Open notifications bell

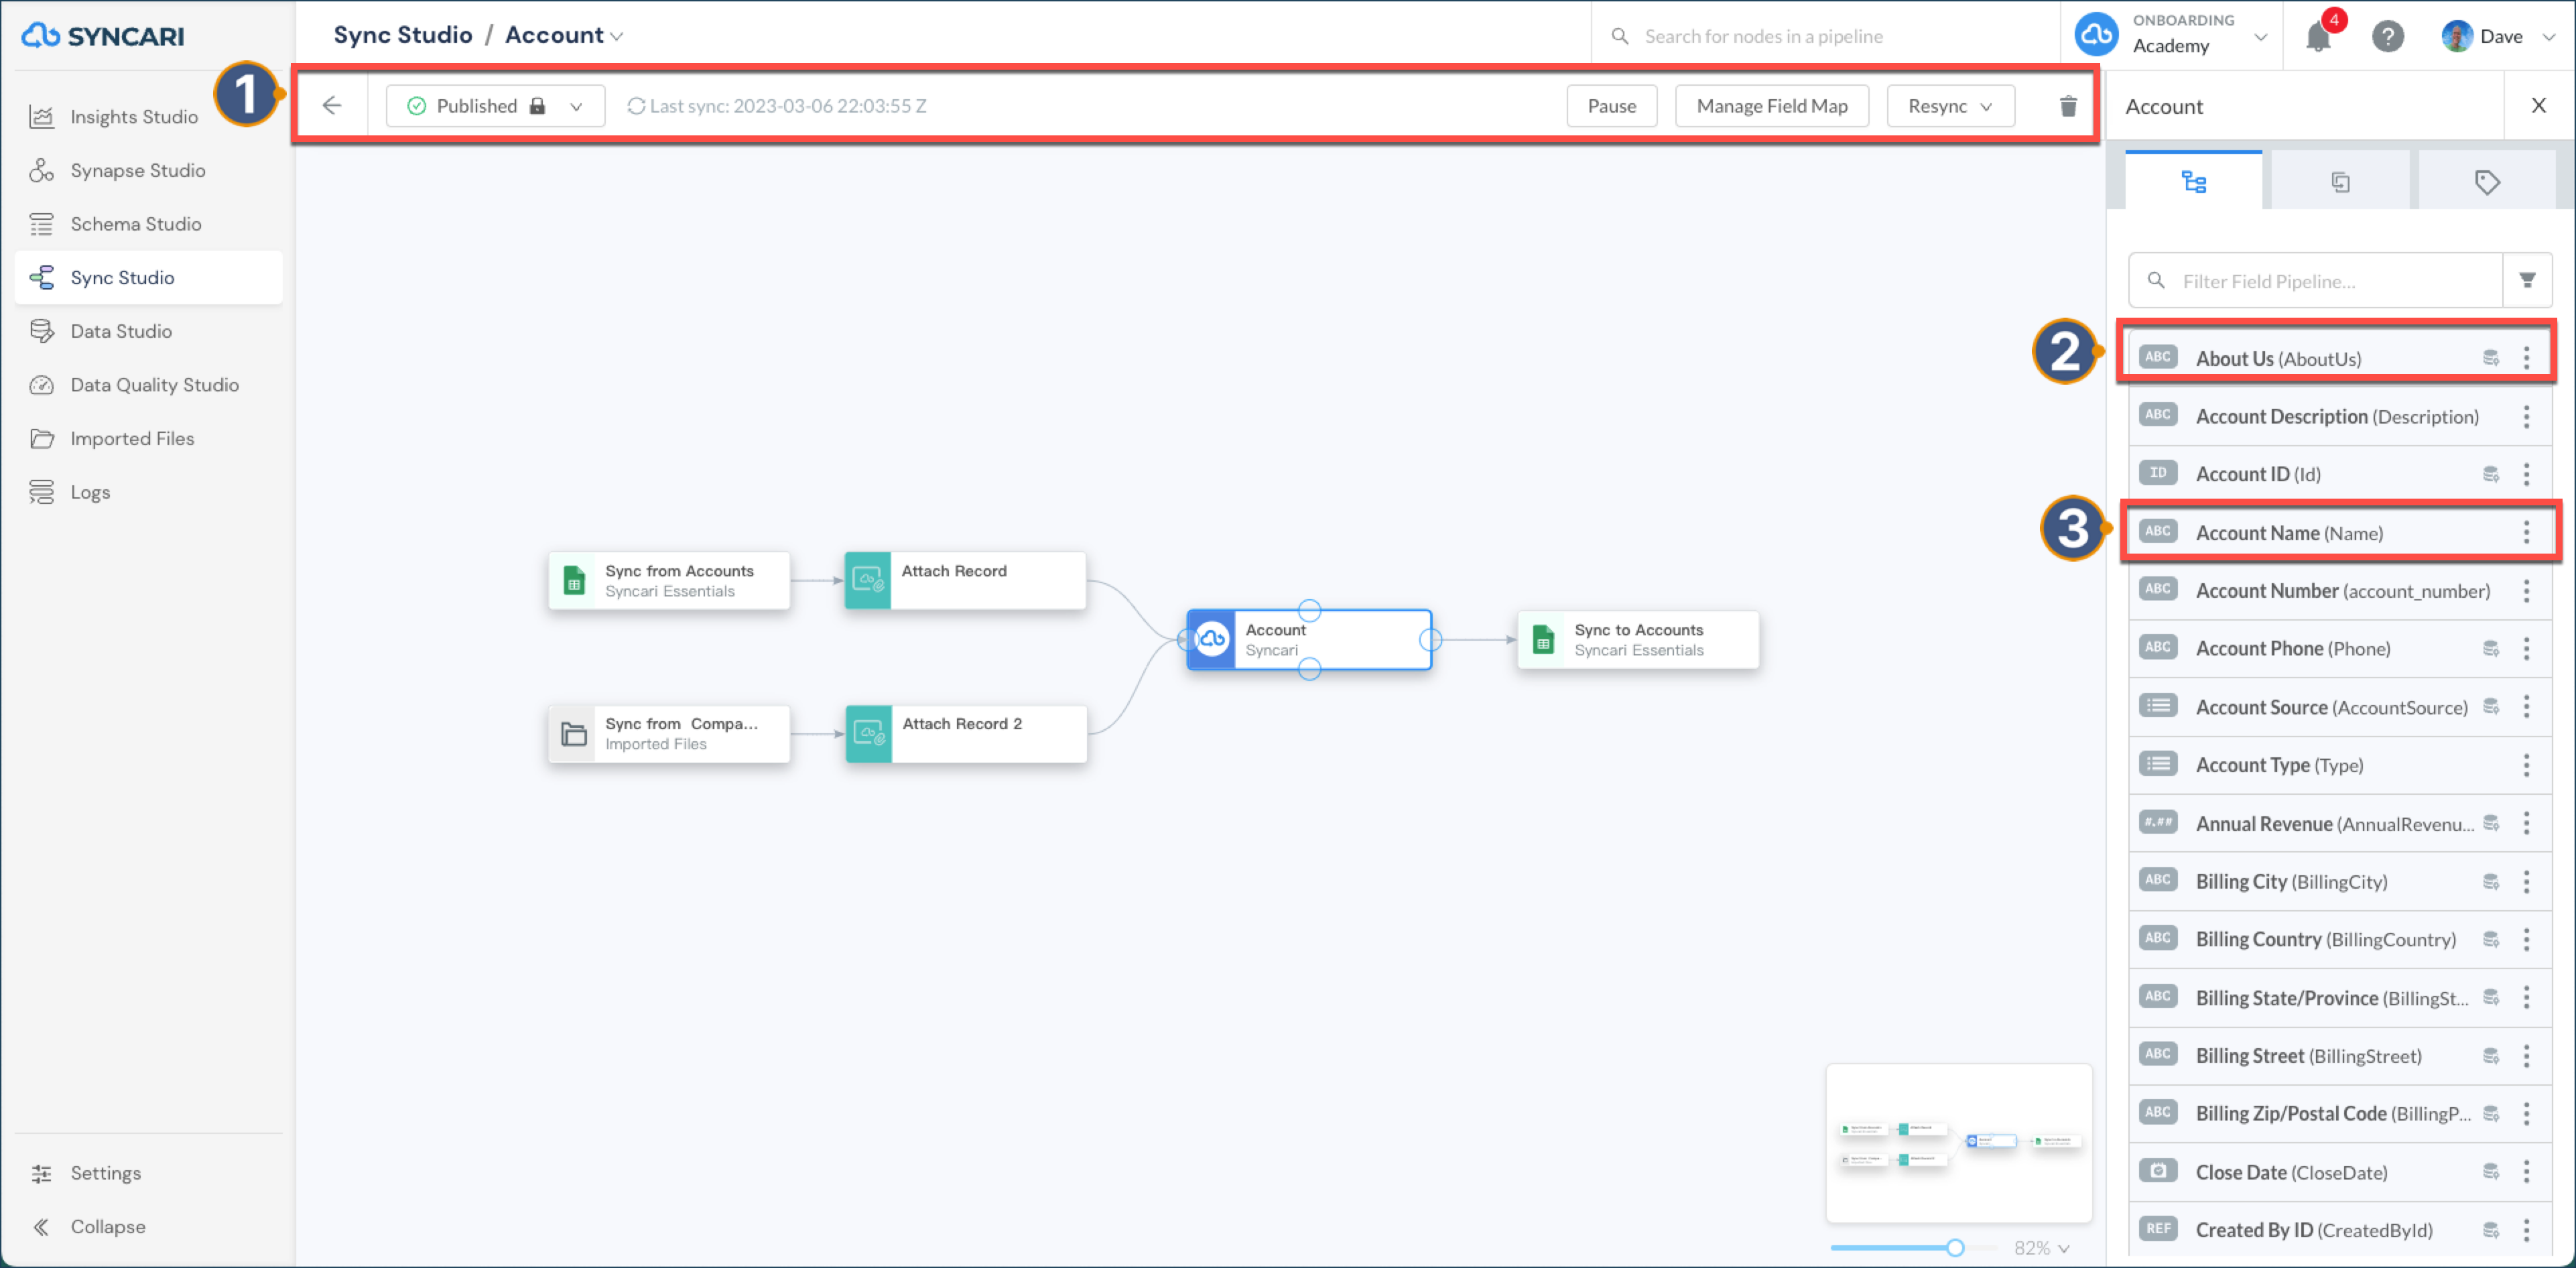click(x=2319, y=37)
